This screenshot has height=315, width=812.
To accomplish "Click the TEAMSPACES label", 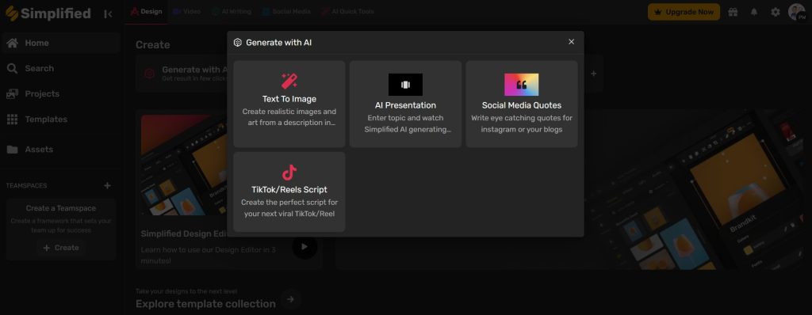I will [26, 186].
